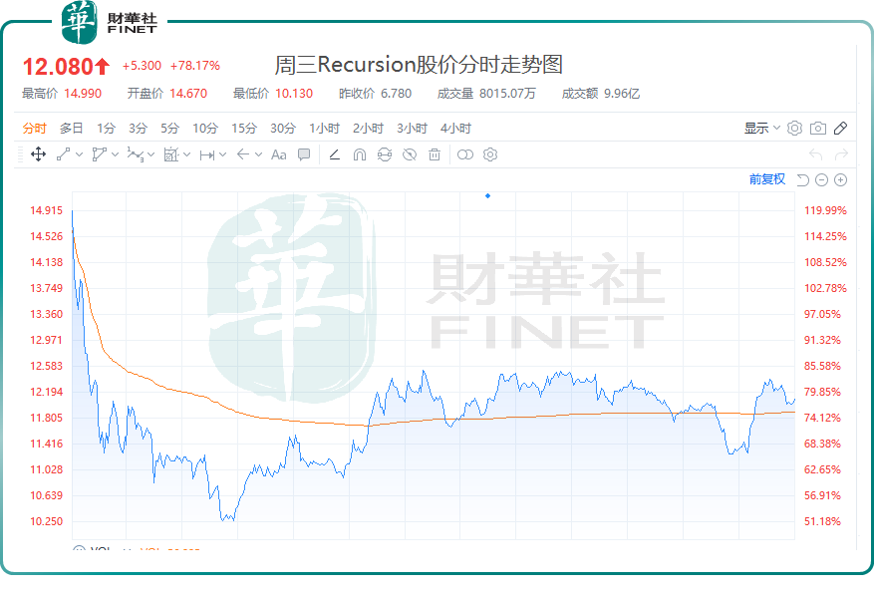
Task: Open the 显示 display dropdown
Action: pos(762,129)
